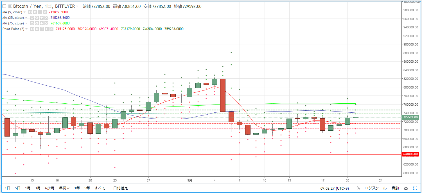Click MA (25, close) value 740266.9600
Viewport: 422px width, 193px height.
[60, 18]
